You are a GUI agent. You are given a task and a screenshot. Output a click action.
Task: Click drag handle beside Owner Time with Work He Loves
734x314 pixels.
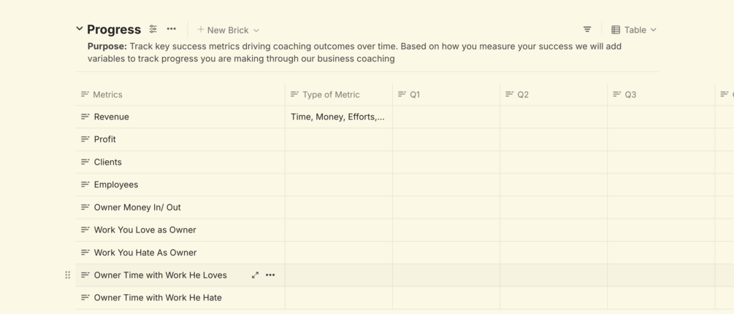click(68, 275)
